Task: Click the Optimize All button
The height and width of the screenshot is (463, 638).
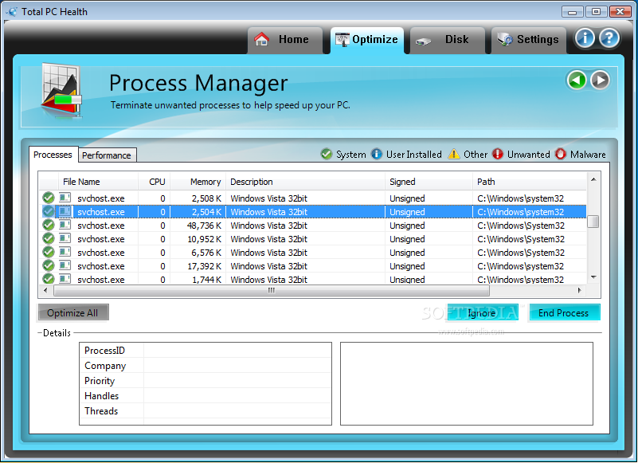Action: 73,312
